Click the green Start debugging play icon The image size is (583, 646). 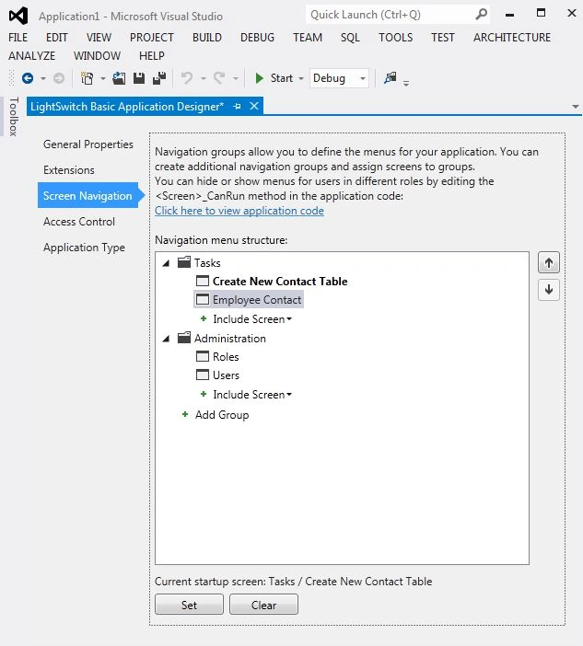(259, 78)
